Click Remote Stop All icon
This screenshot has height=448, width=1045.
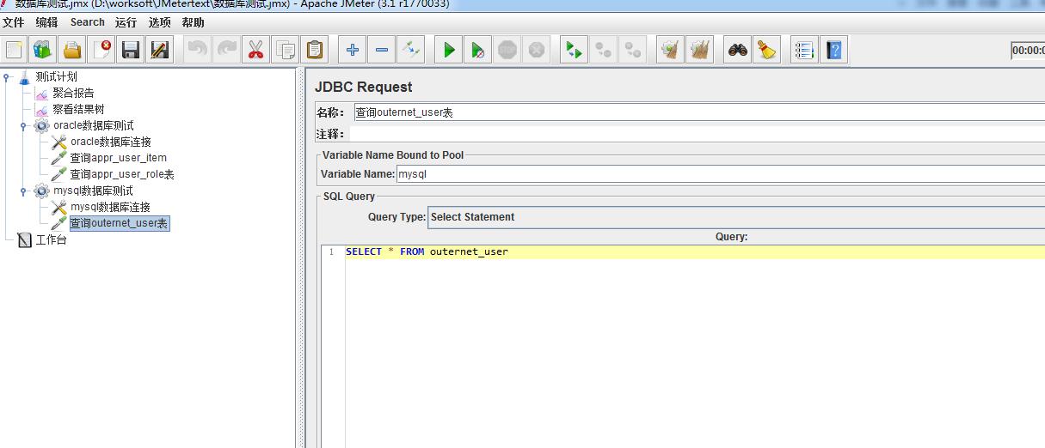point(603,50)
